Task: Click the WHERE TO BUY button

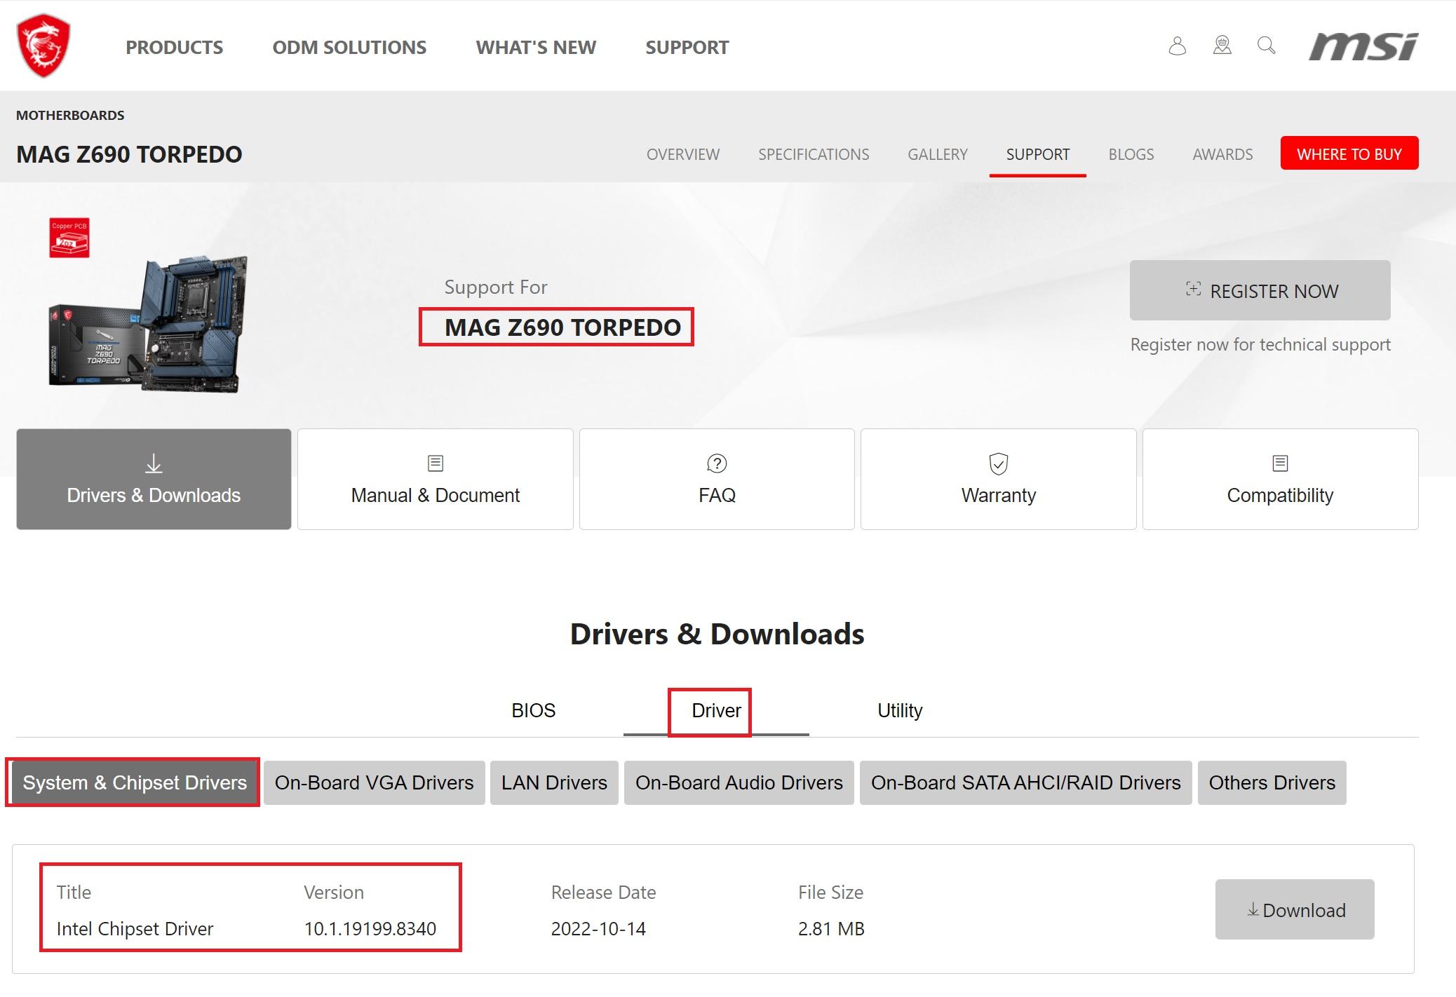Action: pyautogui.click(x=1349, y=154)
